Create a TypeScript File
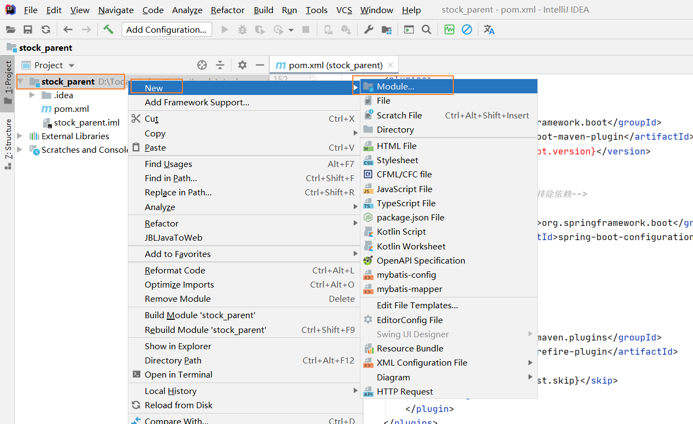This screenshot has height=424, width=693. tap(449, 203)
